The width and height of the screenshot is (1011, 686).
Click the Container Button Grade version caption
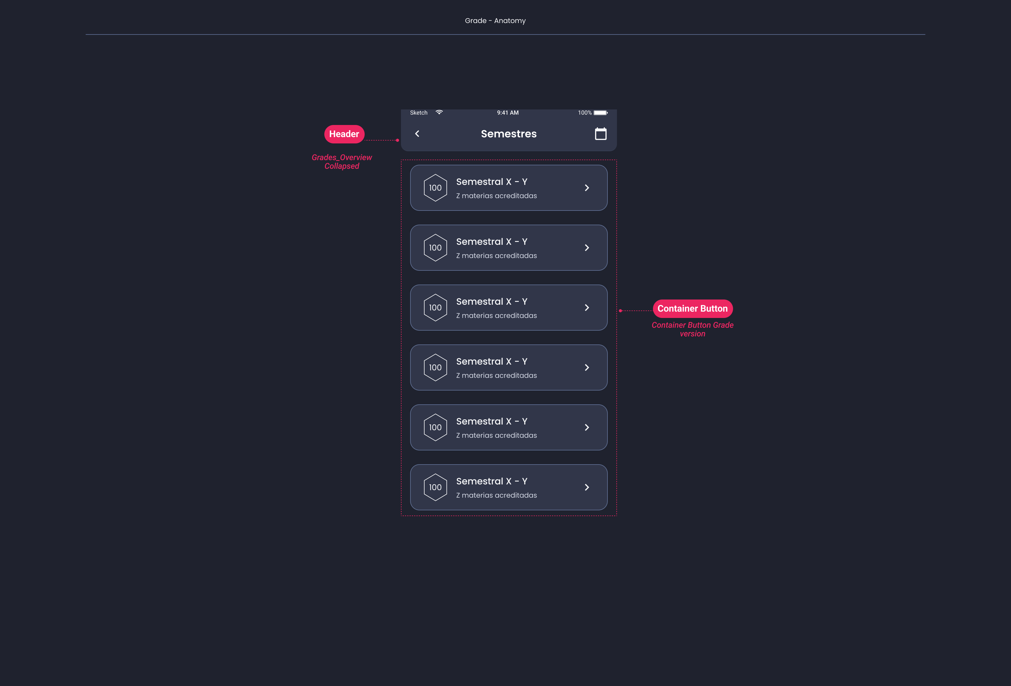pos(692,329)
